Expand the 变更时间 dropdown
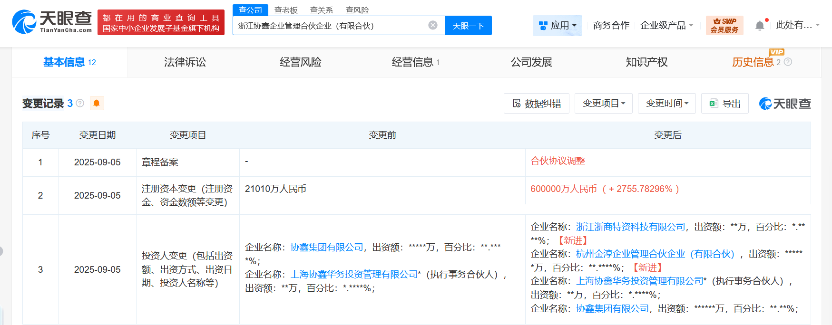This screenshot has height=325, width=832. [x=666, y=104]
